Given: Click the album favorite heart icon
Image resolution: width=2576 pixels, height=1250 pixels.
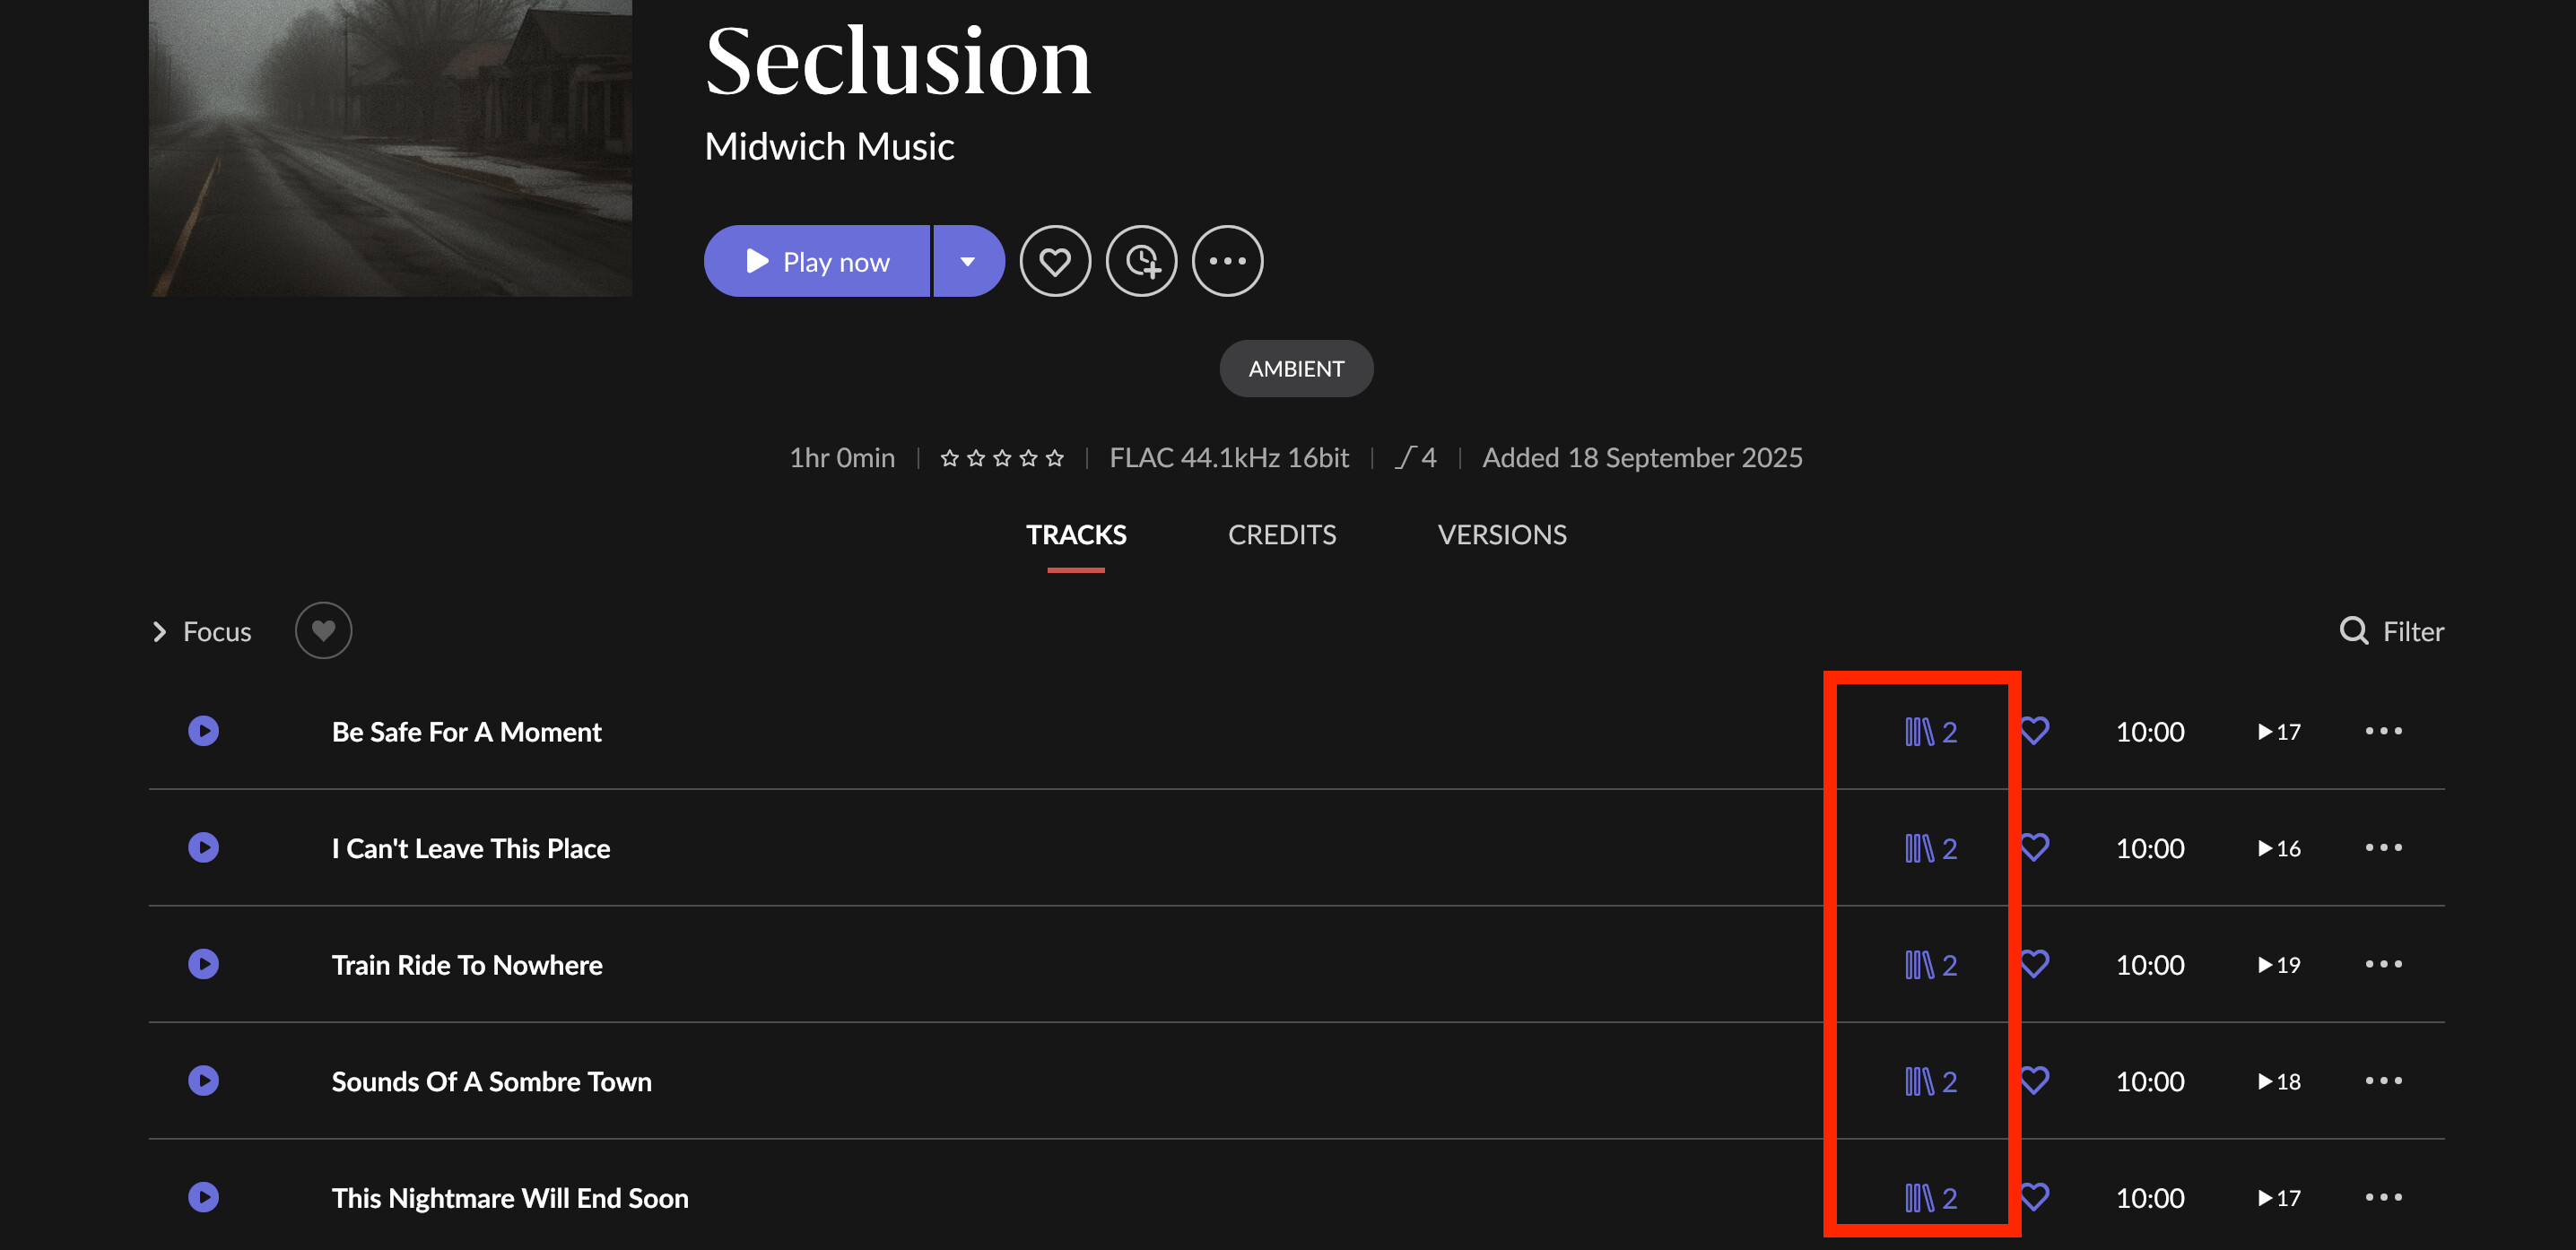Looking at the screenshot, I should coord(1055,262).
